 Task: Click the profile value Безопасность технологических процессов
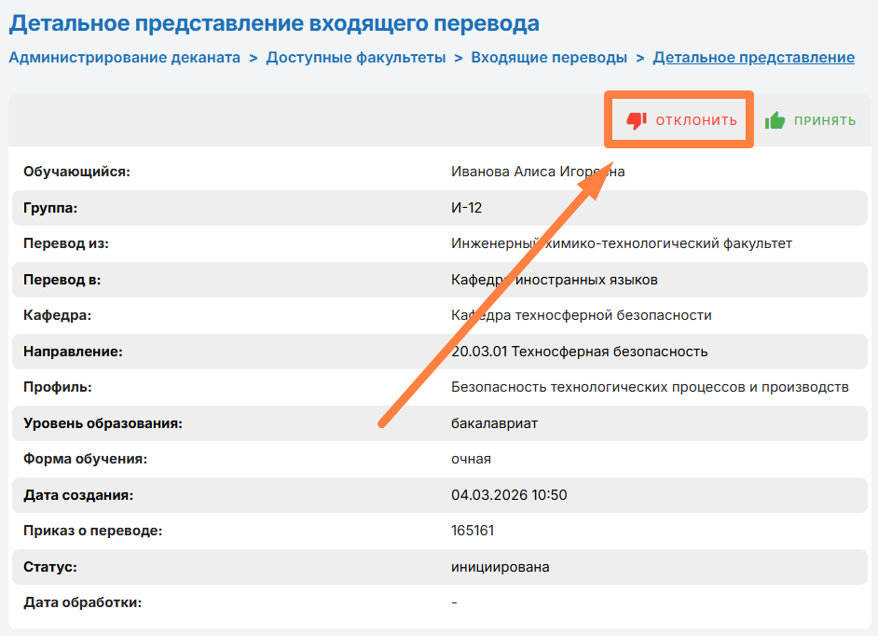(650, 387)
